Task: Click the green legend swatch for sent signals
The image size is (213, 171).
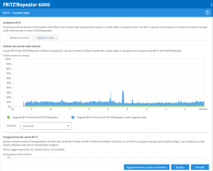Action: coord(9,117)
